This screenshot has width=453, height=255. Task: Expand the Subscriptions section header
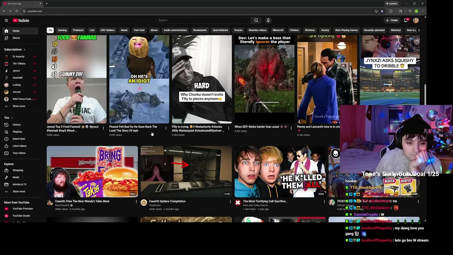(15, 50)
